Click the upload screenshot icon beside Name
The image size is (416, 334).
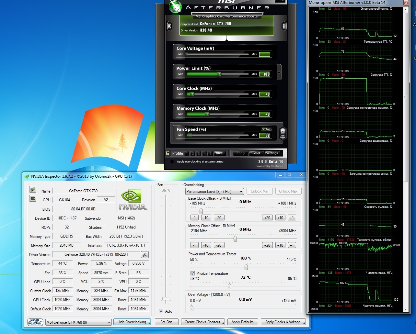[x=33, y=189]
